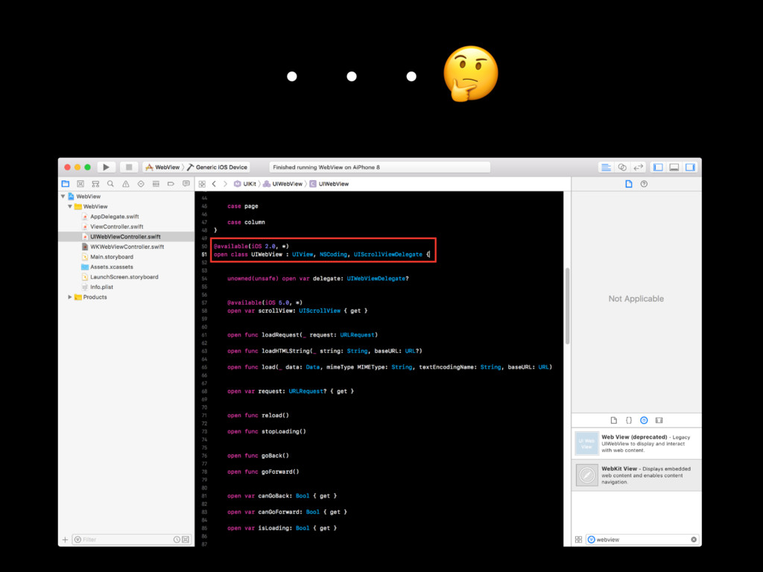Click UIWebViewDelegate type in code
This screenshot has height=572, width=763.
click(x=376, y=279)
